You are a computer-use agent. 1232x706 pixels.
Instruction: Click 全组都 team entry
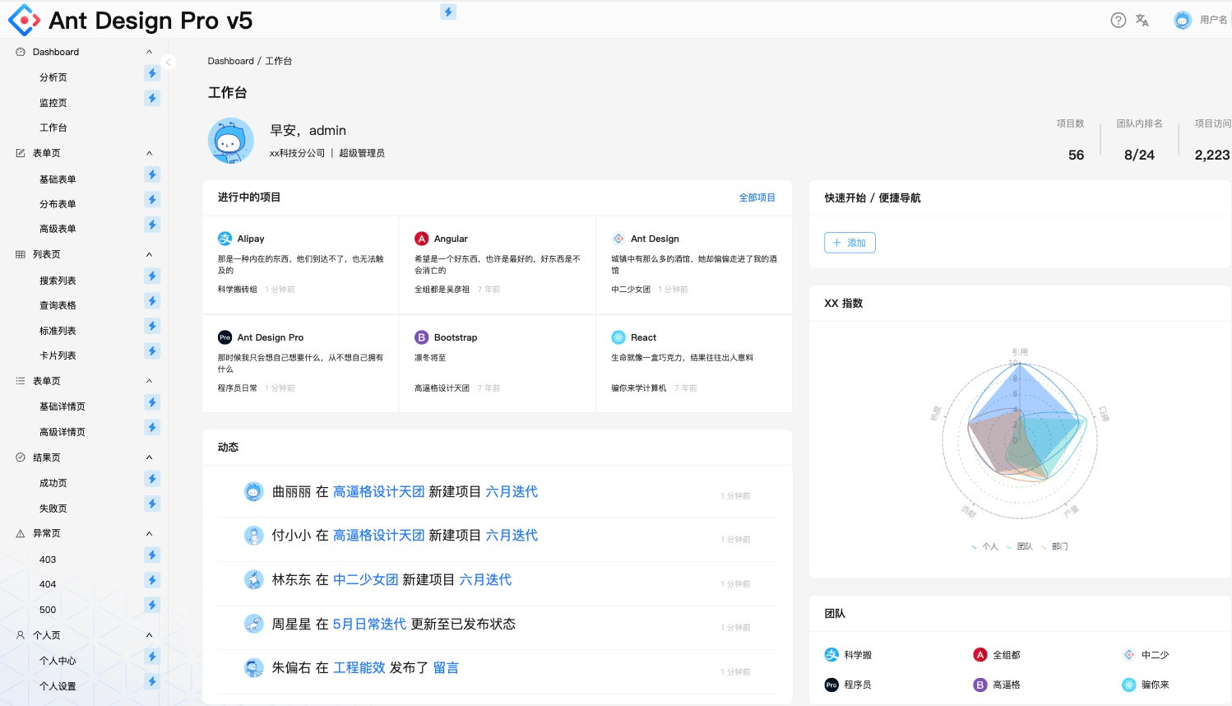point(997,655)
